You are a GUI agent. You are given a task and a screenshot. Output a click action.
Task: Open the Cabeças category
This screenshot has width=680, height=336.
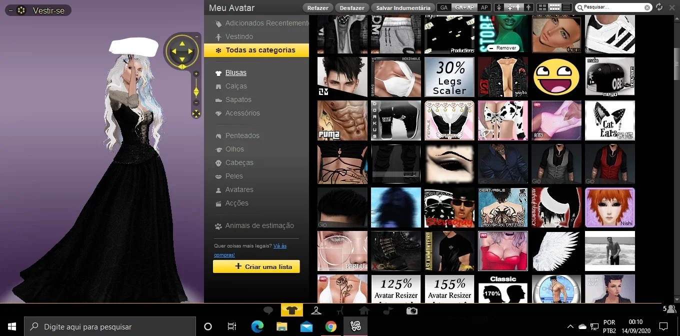pos(234,162)
